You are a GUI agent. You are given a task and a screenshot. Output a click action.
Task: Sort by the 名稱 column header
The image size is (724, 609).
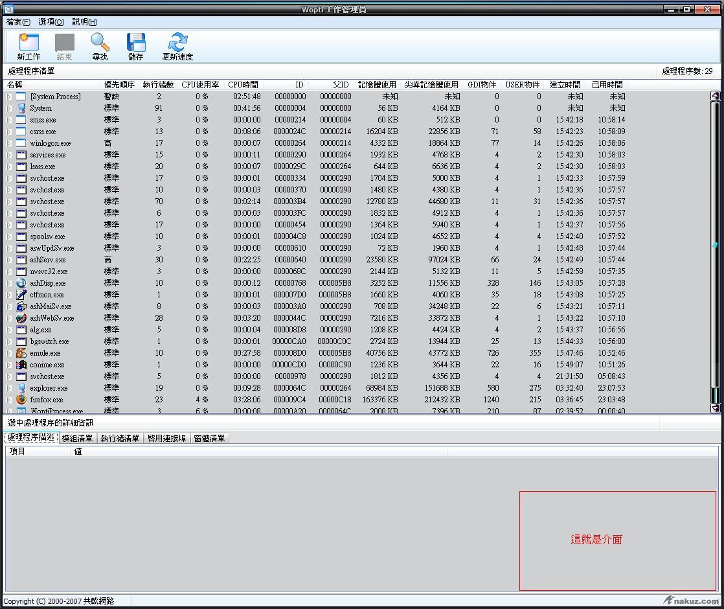[52, 85]
